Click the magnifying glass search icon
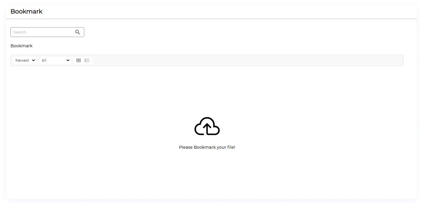The image size is (423, 206). 78,32
